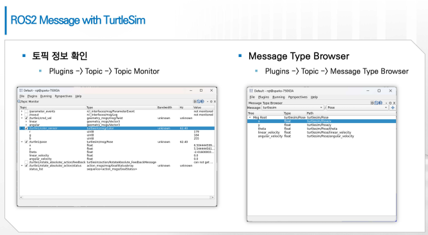Expand the linear field under cmd_vel
The image size is (428, 235).
click(x=26, y=122)
